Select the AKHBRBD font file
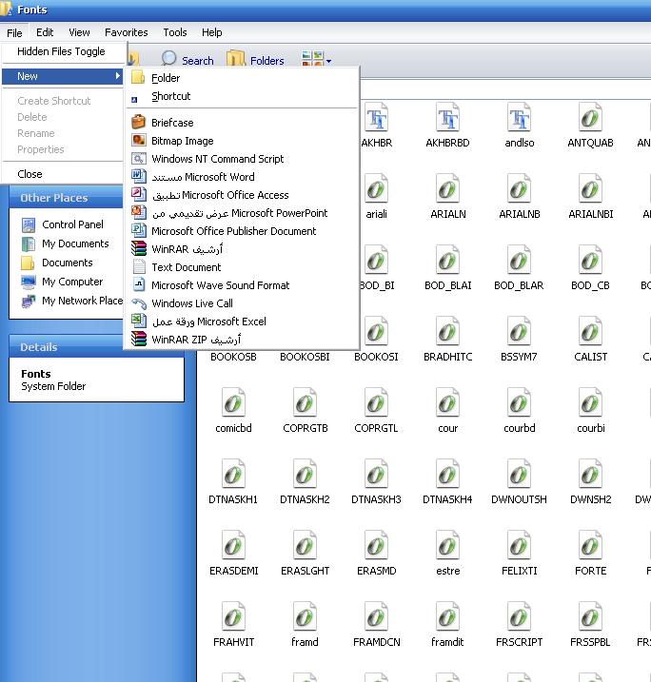651x682 pixels. [447, 126]
